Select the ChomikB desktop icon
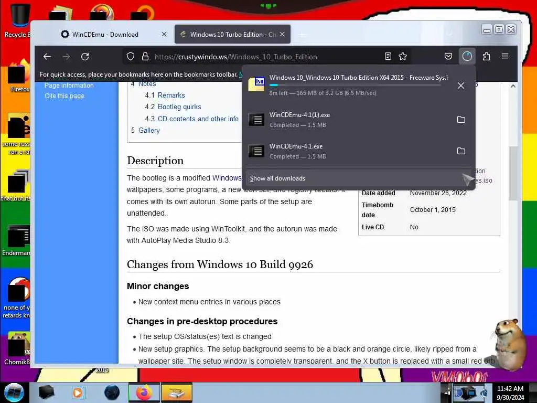The height and width of the screenshot is (403, 537). tap(17, 348)
